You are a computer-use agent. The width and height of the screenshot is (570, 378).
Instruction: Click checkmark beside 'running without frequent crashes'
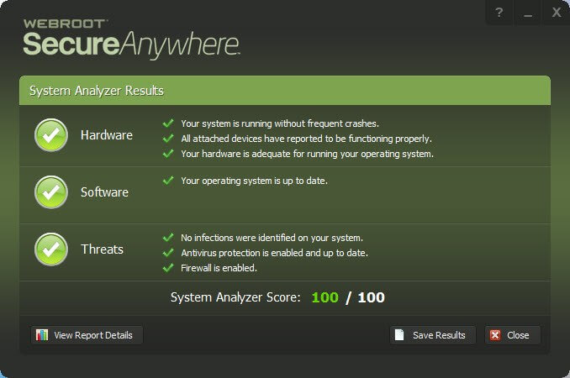[168, 123]
